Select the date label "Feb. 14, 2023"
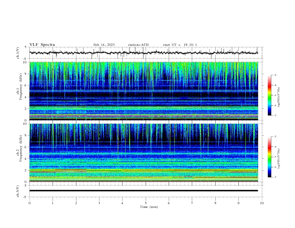 (x=104, y=45)
